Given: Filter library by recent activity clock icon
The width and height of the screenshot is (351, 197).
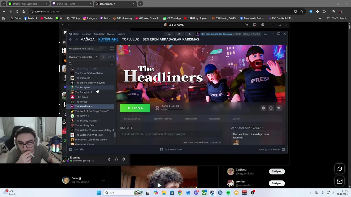Looking at the screenshot, I should coord(109,57).
